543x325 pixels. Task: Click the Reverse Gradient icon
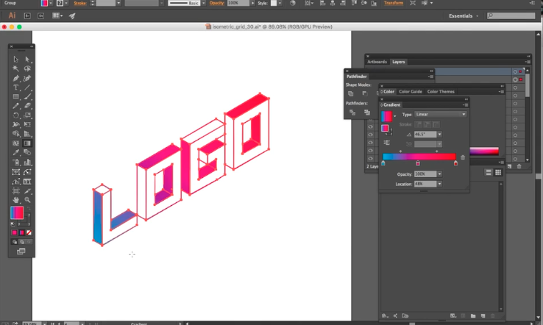pos(386,142)
